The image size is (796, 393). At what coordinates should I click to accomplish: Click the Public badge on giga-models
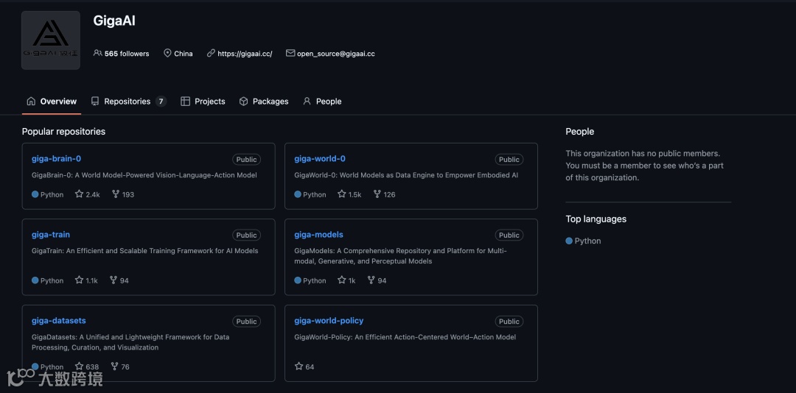[x=509, y=236]
